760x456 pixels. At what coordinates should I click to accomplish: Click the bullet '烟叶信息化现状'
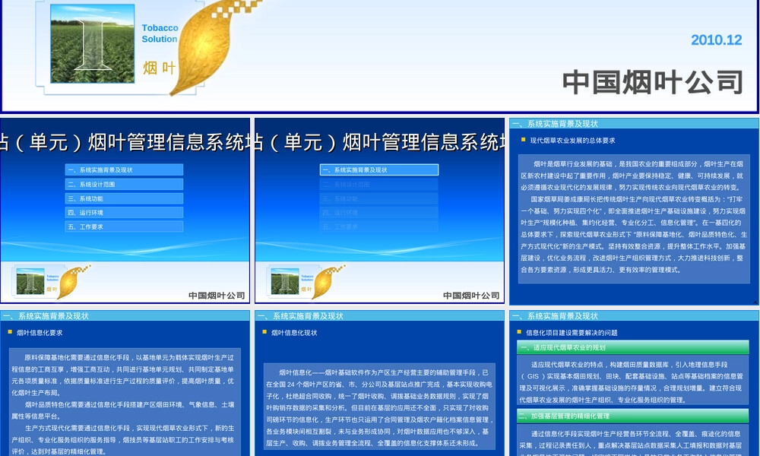tap(294, 333)
